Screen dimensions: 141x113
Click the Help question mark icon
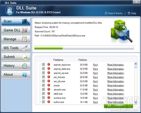coord(129,13)
